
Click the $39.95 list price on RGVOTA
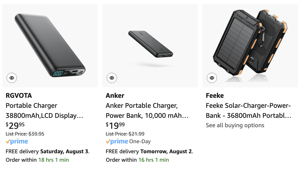(x=25, y=134)
